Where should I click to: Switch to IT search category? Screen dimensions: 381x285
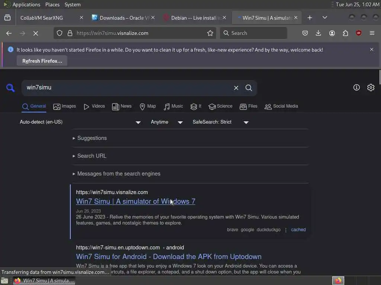[196, 107]
